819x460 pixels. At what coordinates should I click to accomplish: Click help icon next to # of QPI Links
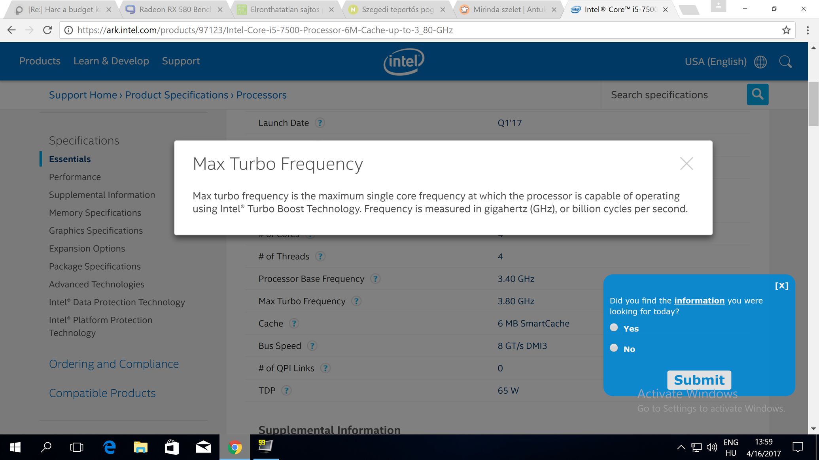tap(325, 368)
